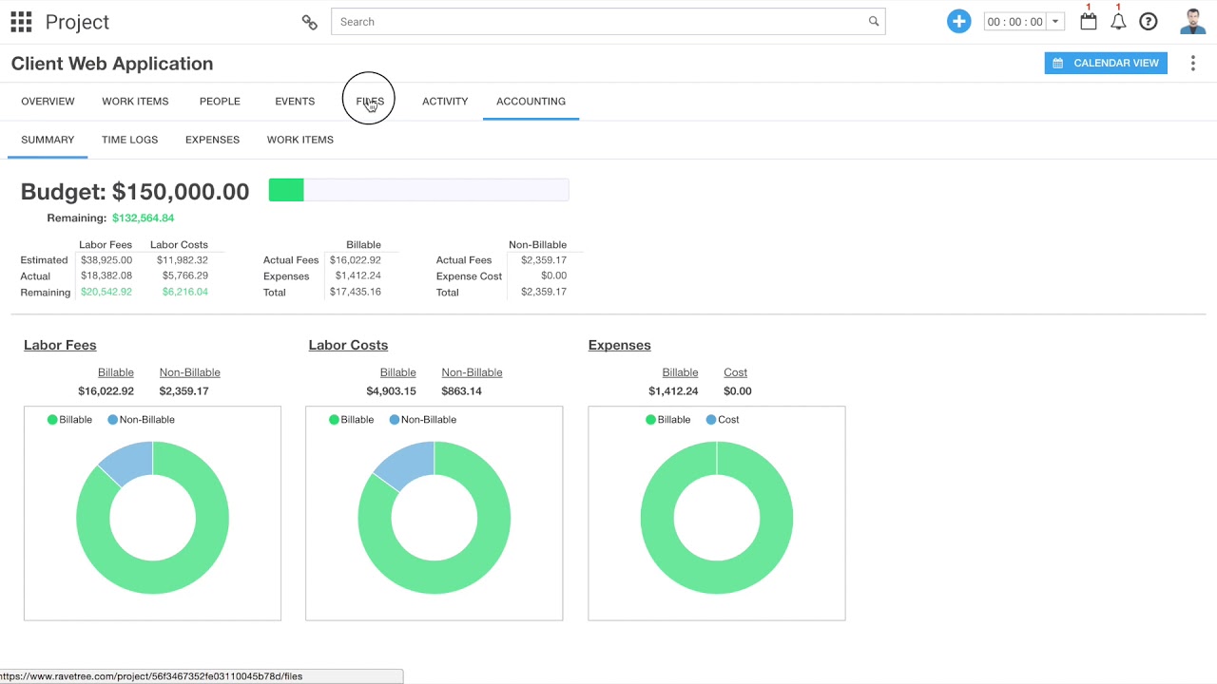Select the Summary sub-tab
The width and height of the screenshot is (1217, 684).
pos(48,140)
